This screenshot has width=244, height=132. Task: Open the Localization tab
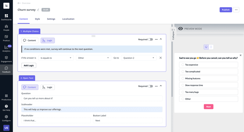[68, 19]
